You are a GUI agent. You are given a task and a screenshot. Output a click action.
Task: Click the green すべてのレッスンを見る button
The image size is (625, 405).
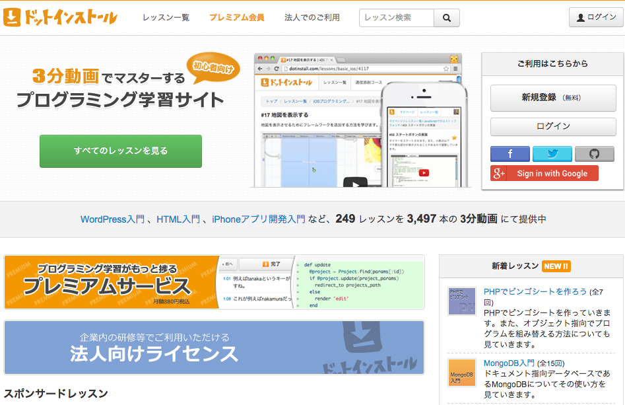coord(121,151)
